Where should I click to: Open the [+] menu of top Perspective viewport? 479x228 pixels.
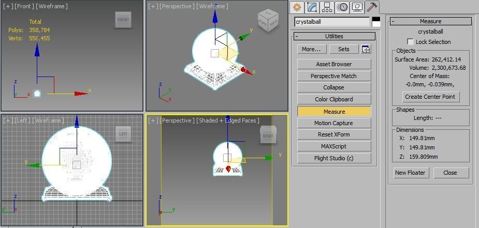153,6
